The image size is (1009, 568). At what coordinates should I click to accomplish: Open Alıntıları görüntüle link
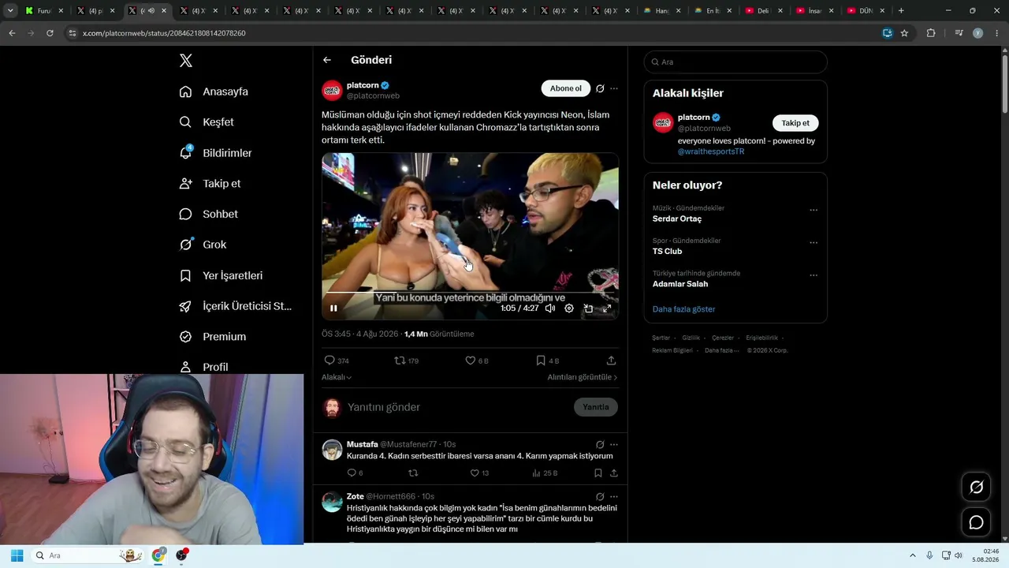click(x=583, y=377)
